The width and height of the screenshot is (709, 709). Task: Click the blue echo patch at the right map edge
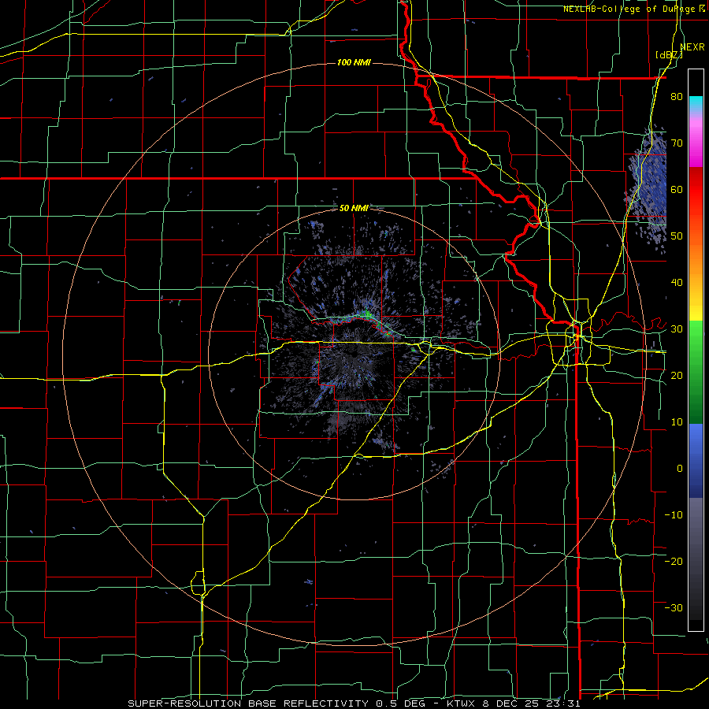[x=649, y=190]
